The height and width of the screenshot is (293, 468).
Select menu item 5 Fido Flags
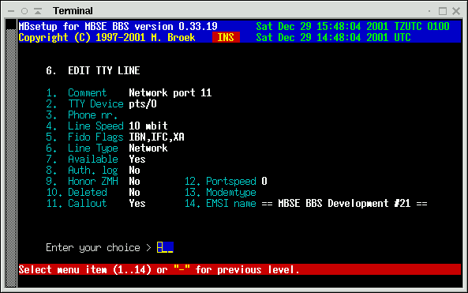coord(84,137)
